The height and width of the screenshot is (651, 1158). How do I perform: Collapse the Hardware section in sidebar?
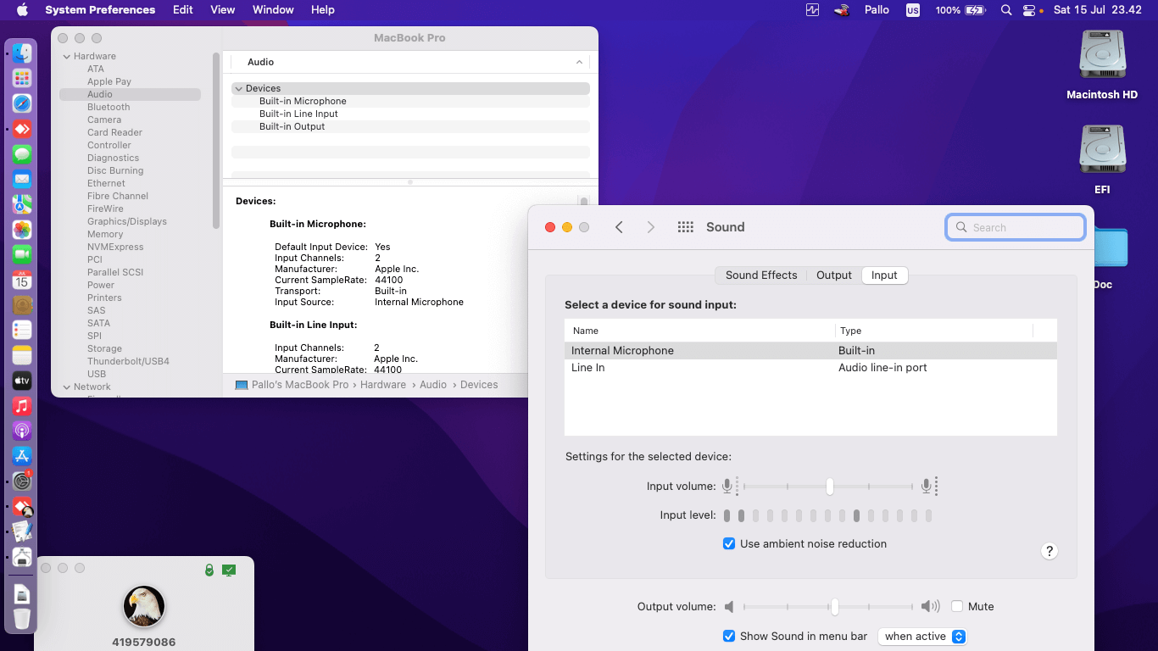point(67,56)
